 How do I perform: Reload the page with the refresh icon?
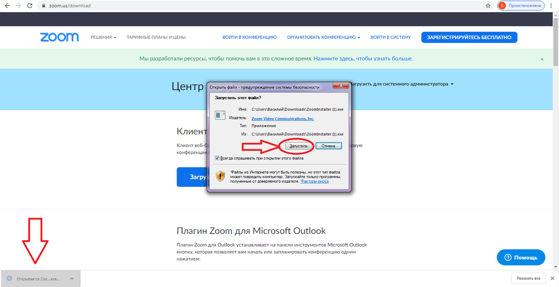point(29,6)
